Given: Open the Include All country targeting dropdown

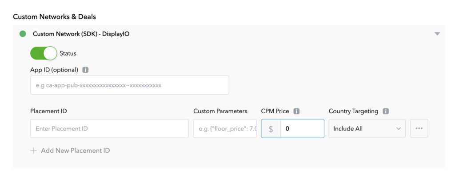Looking at the screenshot, I should 367,128.
